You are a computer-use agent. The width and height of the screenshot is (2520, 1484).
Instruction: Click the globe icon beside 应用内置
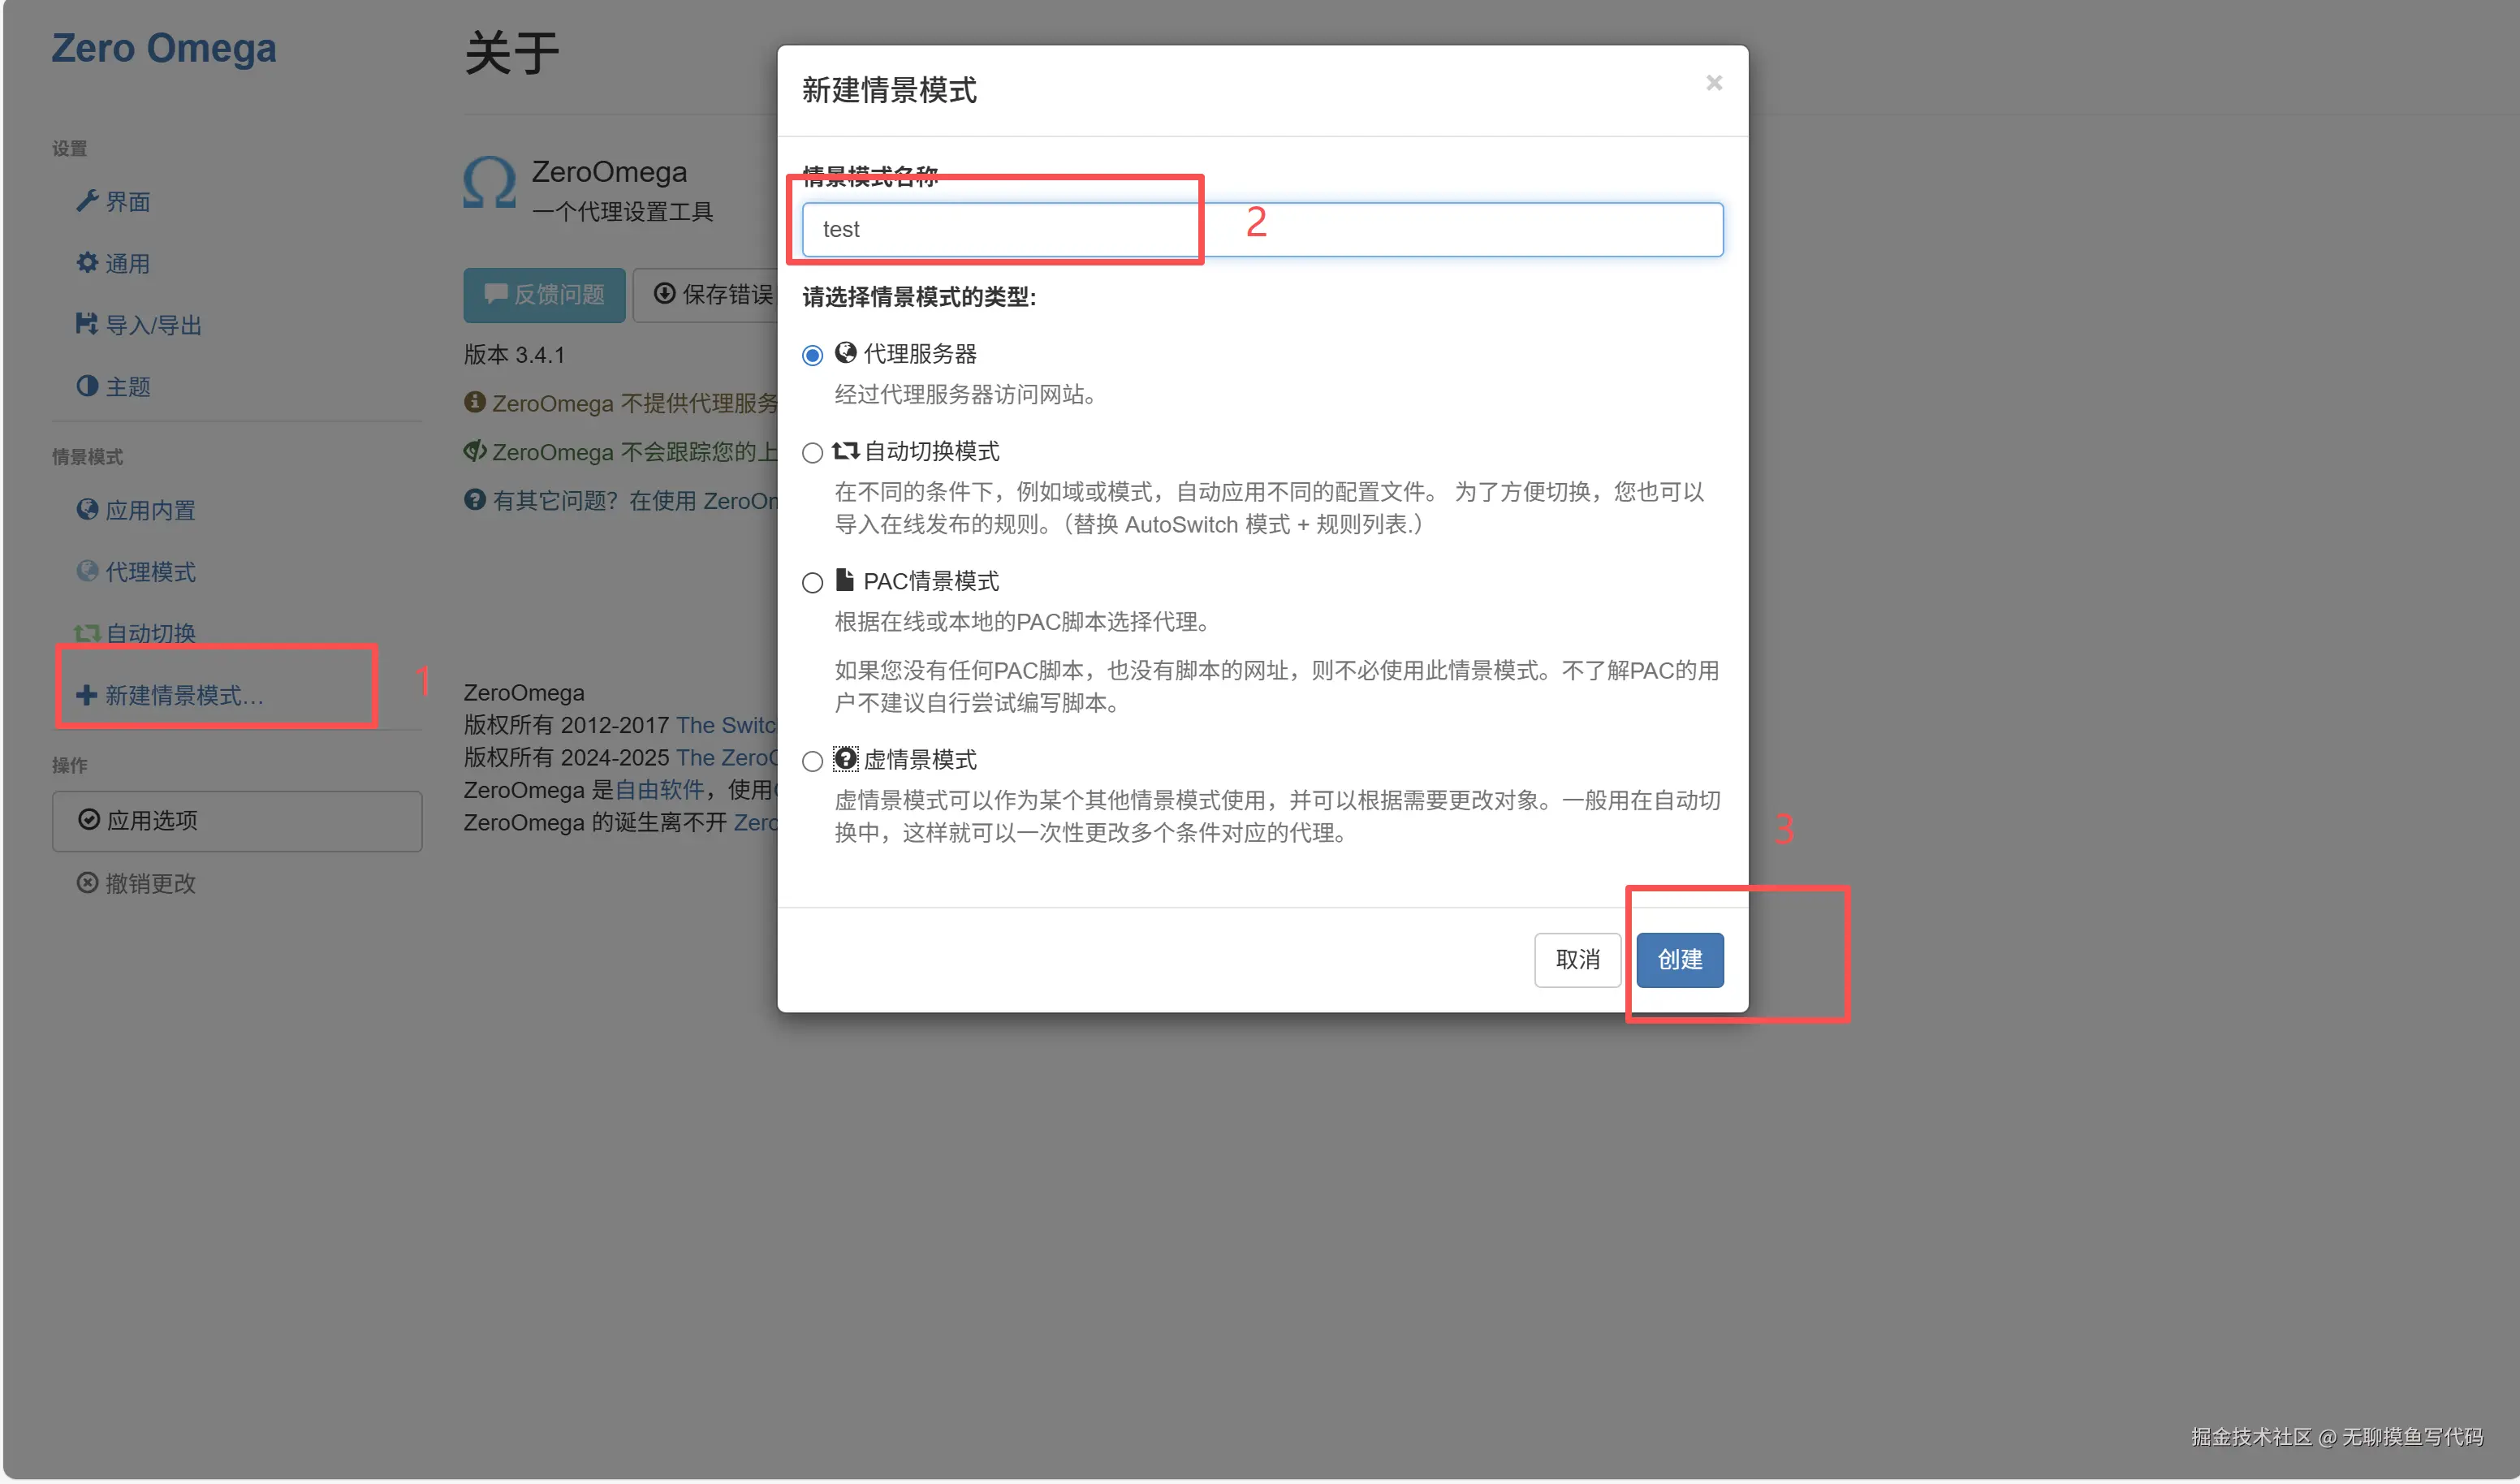pyautogui.click(x=87, y=509)
